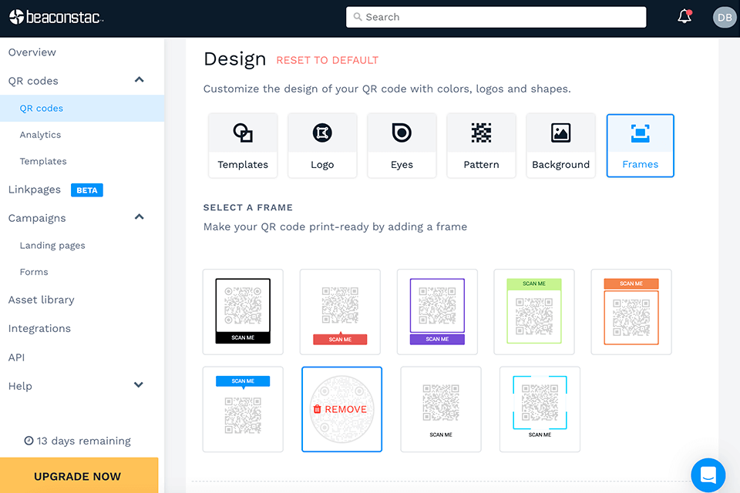The height and width of the screenshot is (493, 740).
Task: Open the Background design tab
Action: point(560,146)
